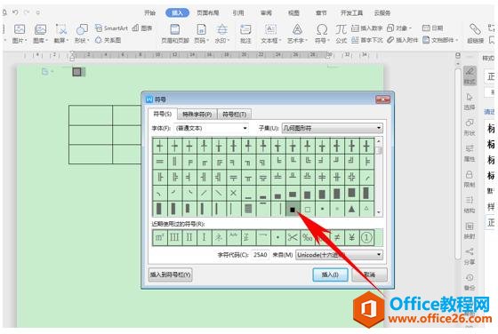The image size is (498, 334).
Task: Switch to the 引用 ribbon tab
Action: click(238, 12)
